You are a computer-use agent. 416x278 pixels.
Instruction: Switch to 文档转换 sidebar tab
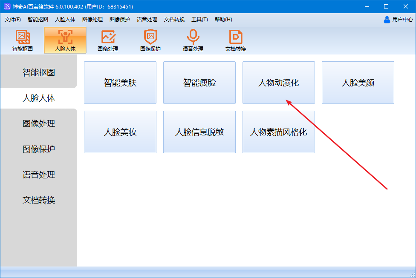tap(39, 200)
